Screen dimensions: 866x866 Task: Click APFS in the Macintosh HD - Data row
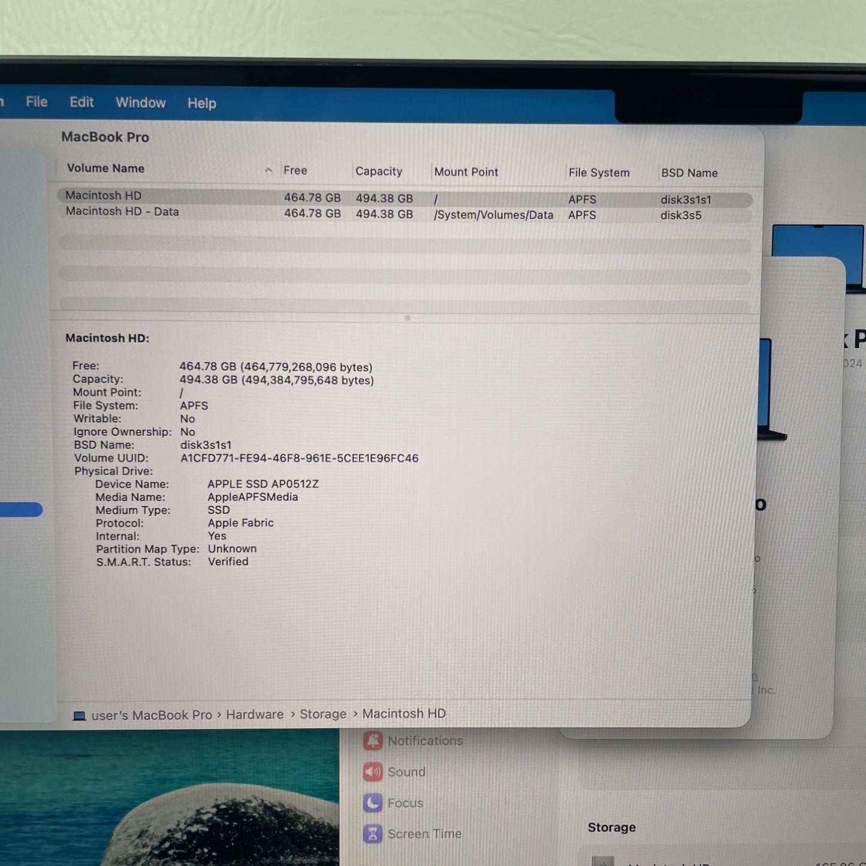(582, 215)
